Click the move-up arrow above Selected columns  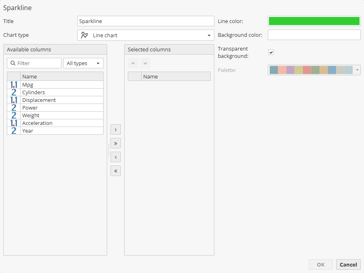[133, 63]
